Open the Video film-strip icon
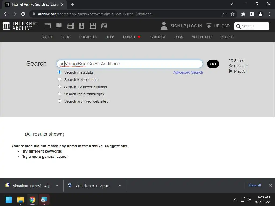 coord(70,26)
